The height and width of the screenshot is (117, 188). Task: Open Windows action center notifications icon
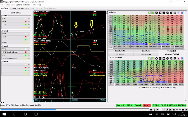click(x=168, y=114)
